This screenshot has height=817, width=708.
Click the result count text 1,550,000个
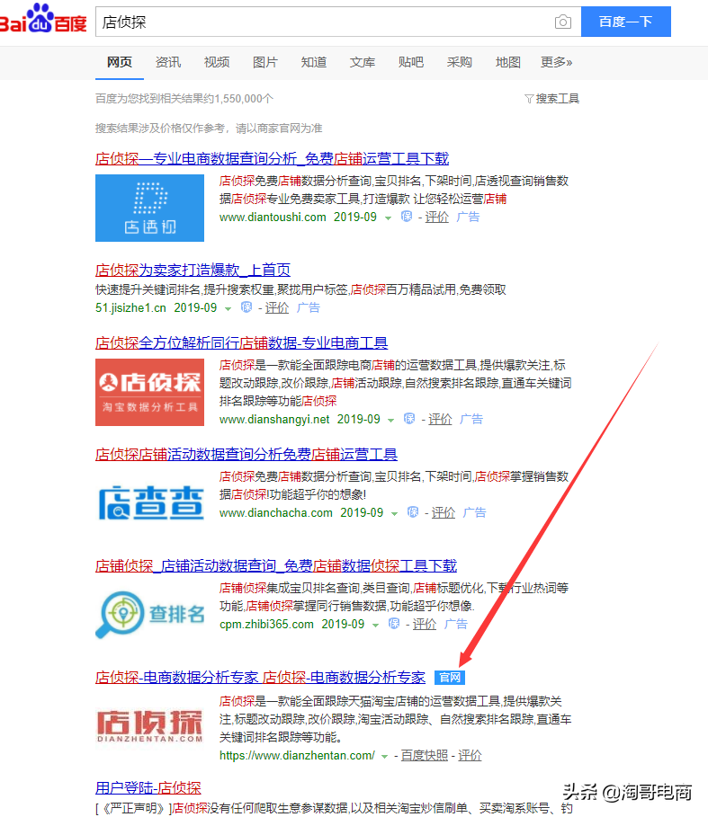coord(244,99)
